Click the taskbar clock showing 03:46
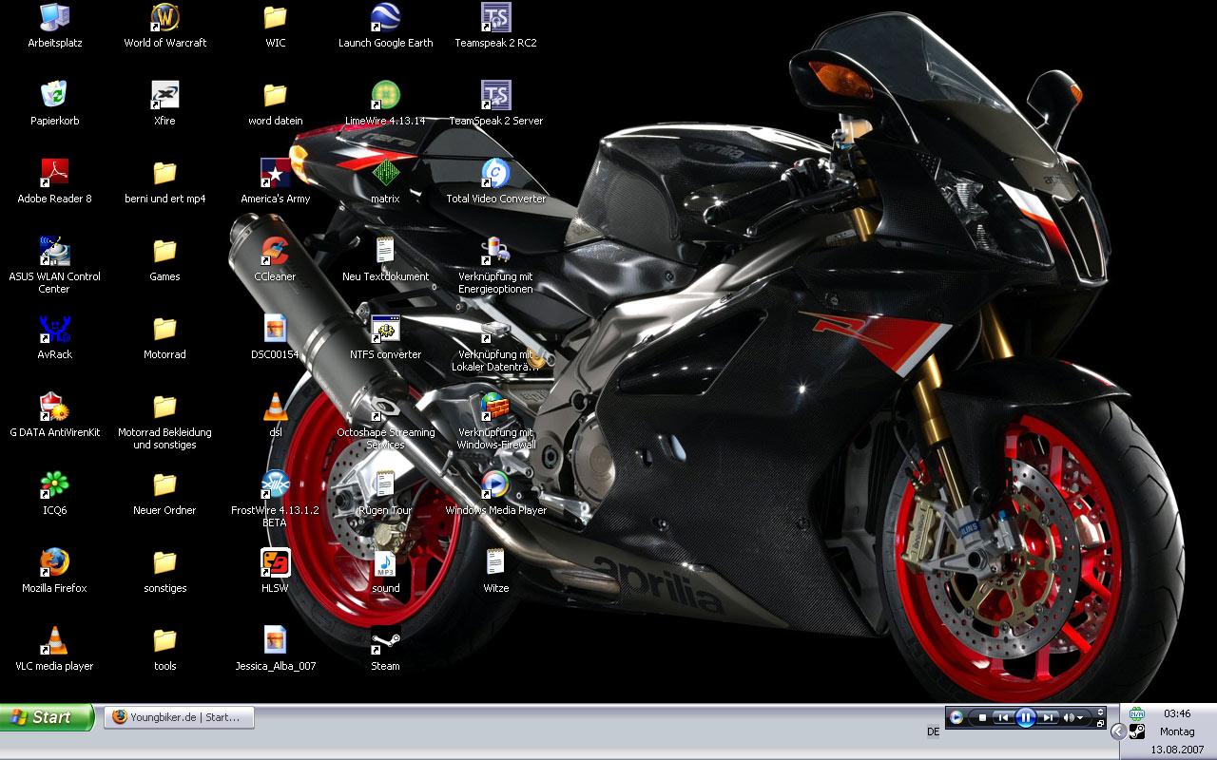1217x760 pixels. pyautogui.click(x=1177, y=713)
